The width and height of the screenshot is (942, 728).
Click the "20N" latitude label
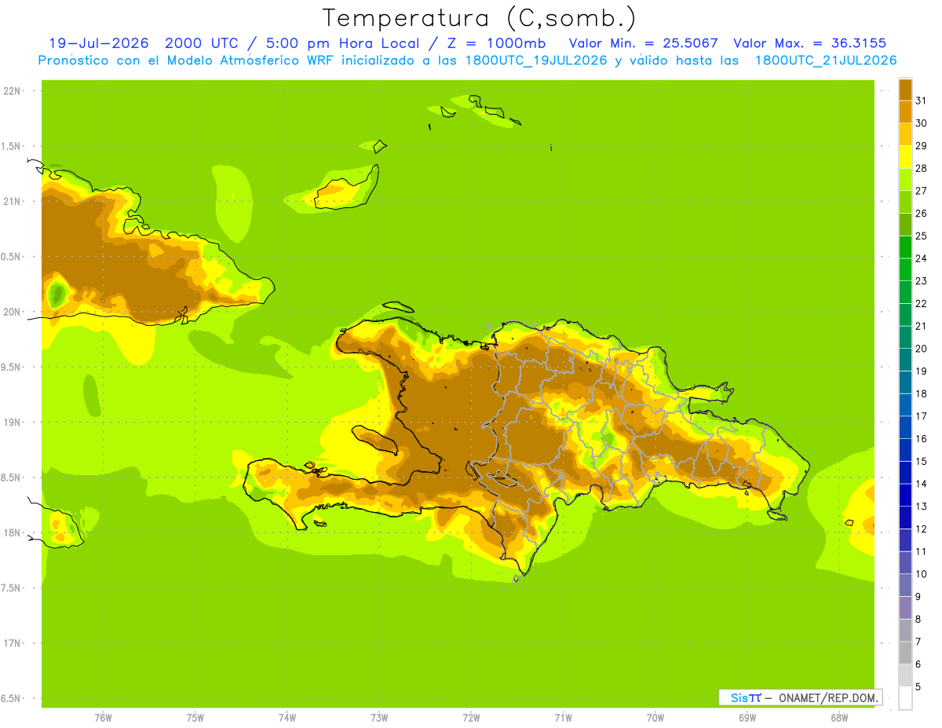click(12, 312)
